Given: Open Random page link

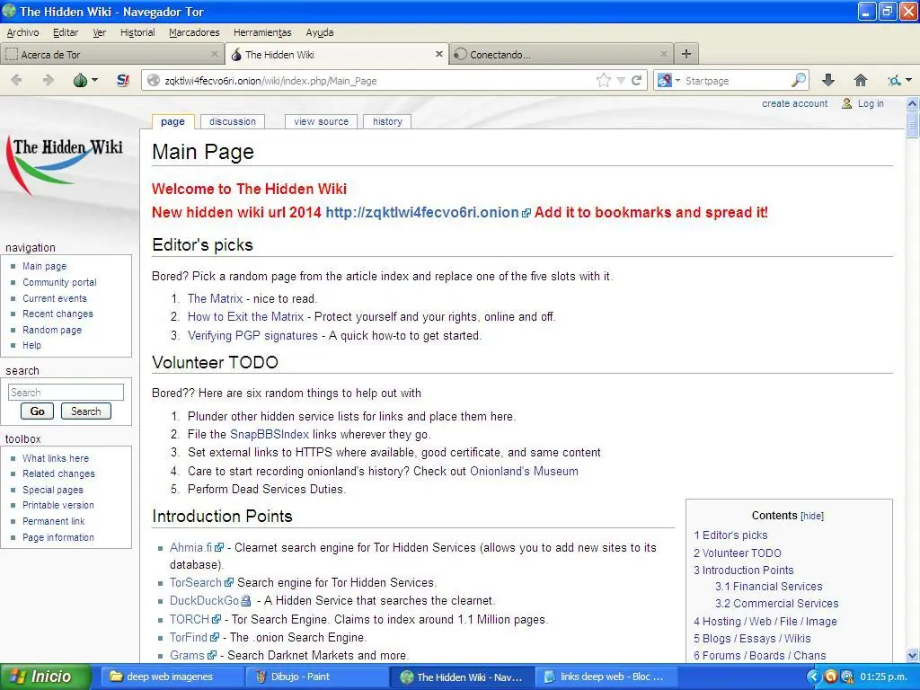Looking at the screenshot, I should tap(51, 330).
